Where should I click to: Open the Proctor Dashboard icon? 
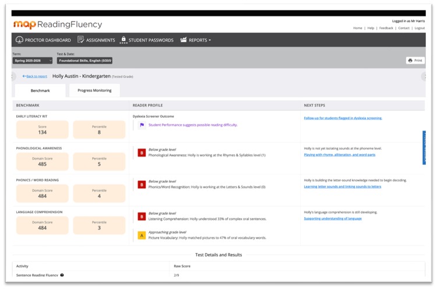coord(19,40)
